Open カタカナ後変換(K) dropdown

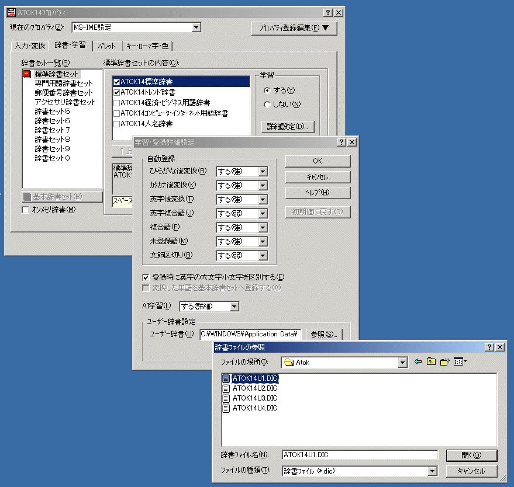tap(263, 186)
